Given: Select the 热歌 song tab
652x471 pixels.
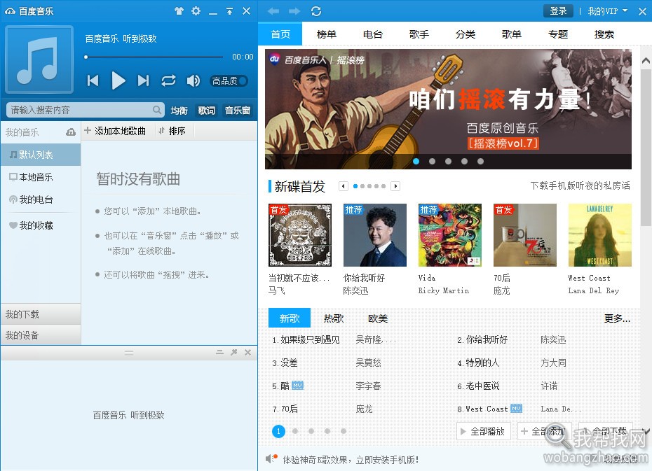Looking at the screenshot, I should (334, 318).
